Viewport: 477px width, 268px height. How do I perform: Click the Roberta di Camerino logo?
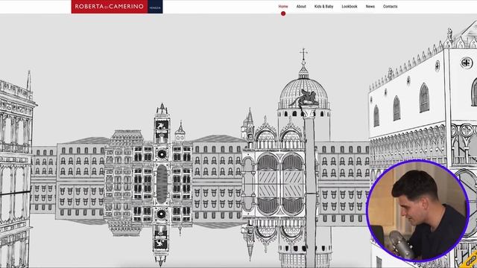click(117, 7)
